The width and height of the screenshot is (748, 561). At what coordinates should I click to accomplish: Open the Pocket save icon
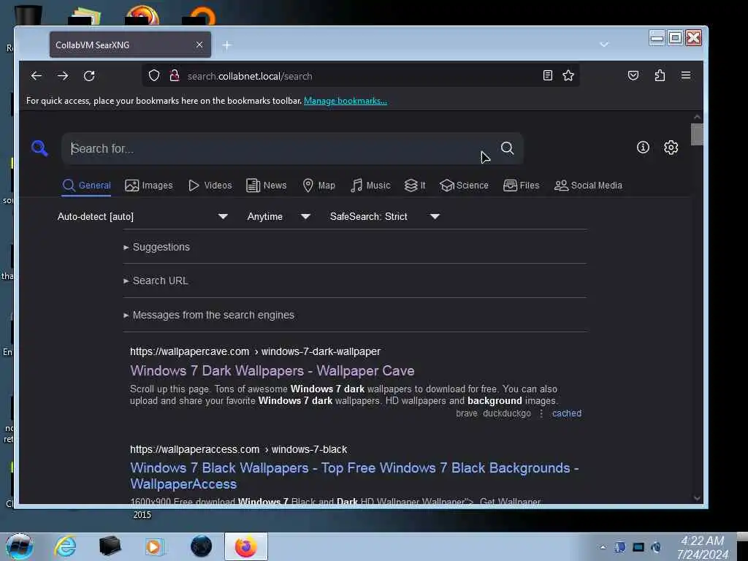coord(633,75)
